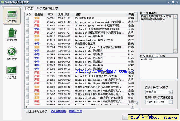
Task: Switch to the 补丁文件下载日志 tab
Action: (x=47, y=8)
